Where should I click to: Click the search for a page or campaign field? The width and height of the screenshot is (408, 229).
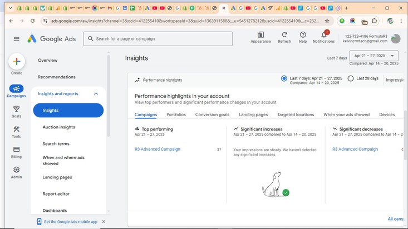(158, 39)
